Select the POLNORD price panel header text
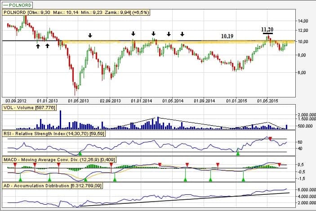Viewport: 316px width, 211px height. [x=67, y=13]
